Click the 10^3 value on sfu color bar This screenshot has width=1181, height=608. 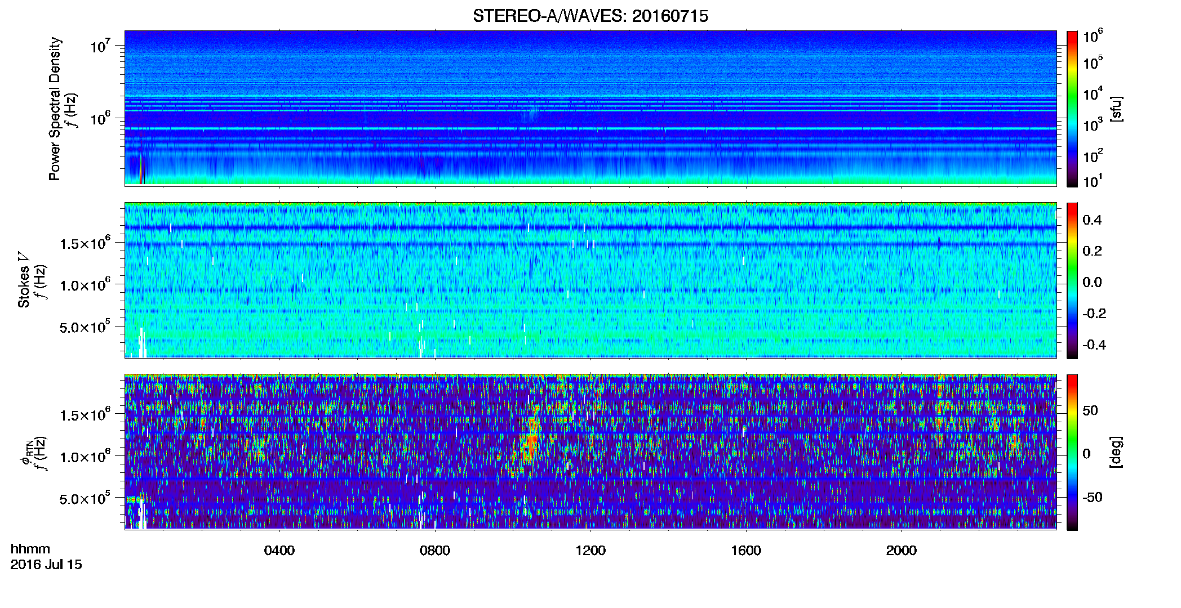[1093, 124]
